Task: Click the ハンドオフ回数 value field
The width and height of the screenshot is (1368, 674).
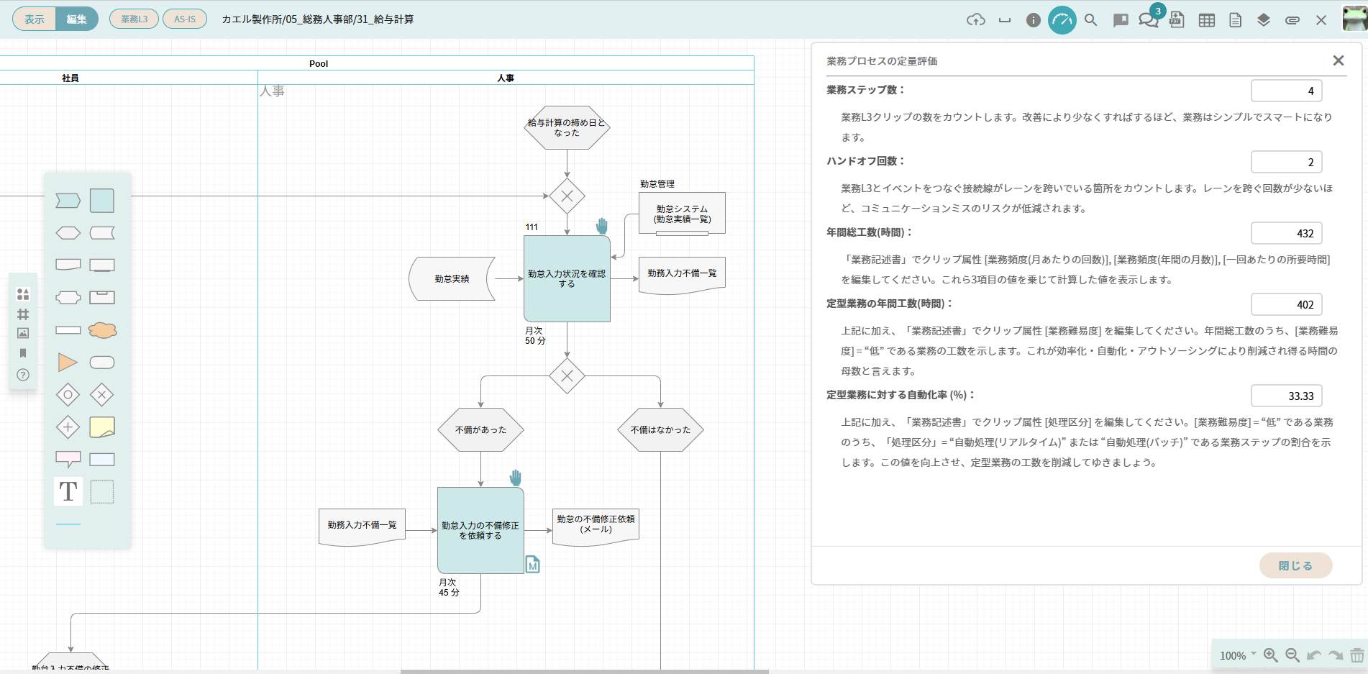Action: tap(1287, 162)
